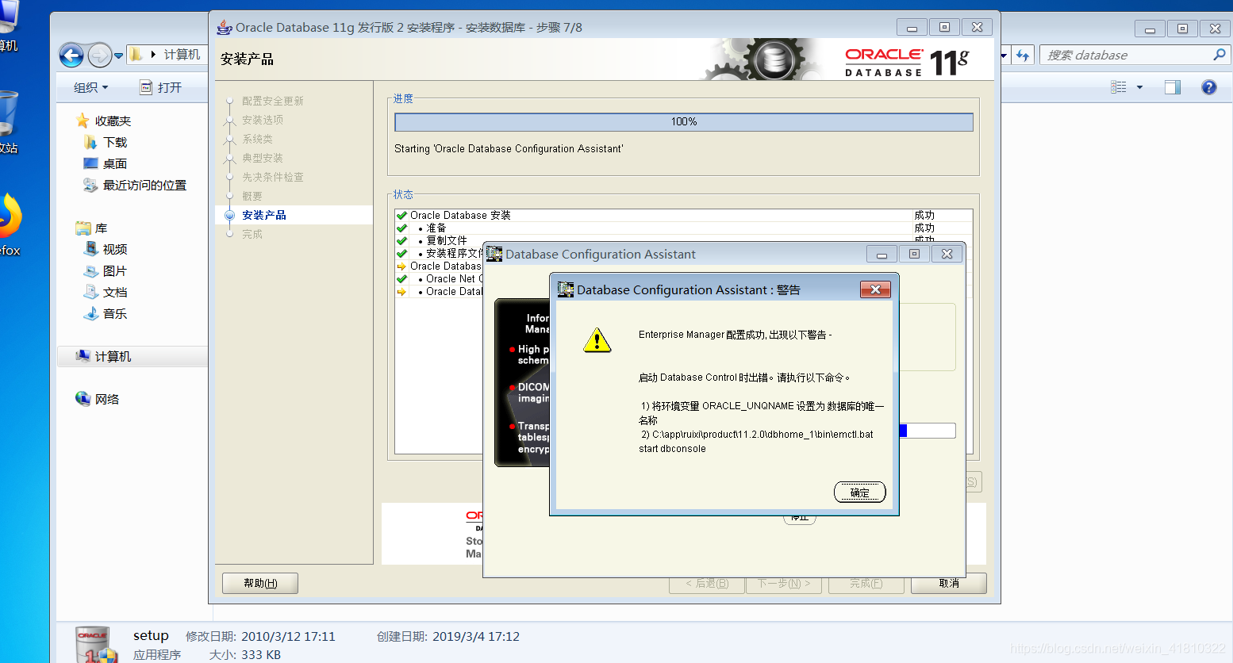
Task: Select the 图片 library in the sidebar
Action: 113,270
